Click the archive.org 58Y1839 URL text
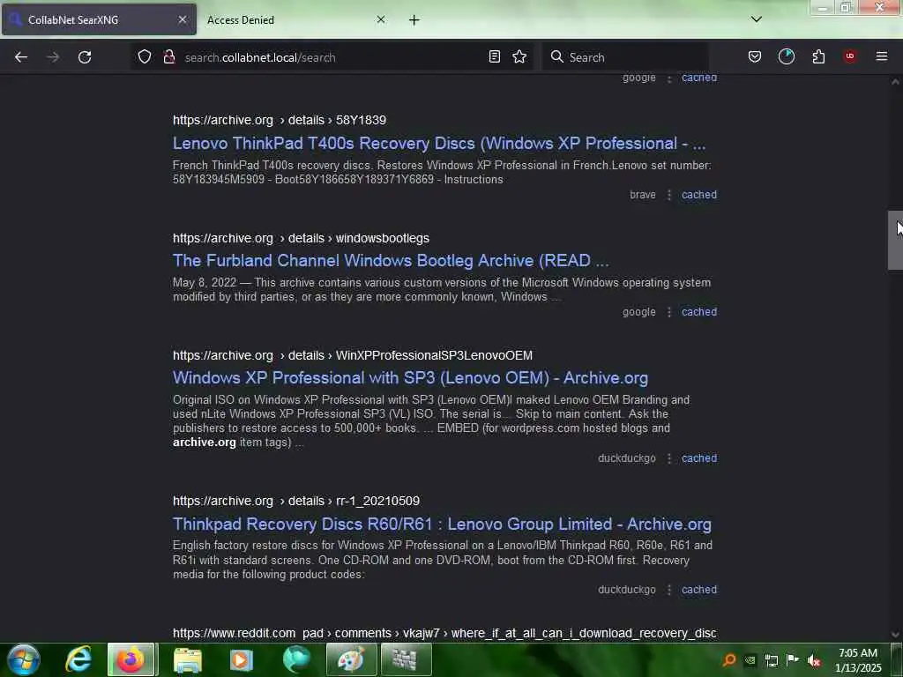 280,120
